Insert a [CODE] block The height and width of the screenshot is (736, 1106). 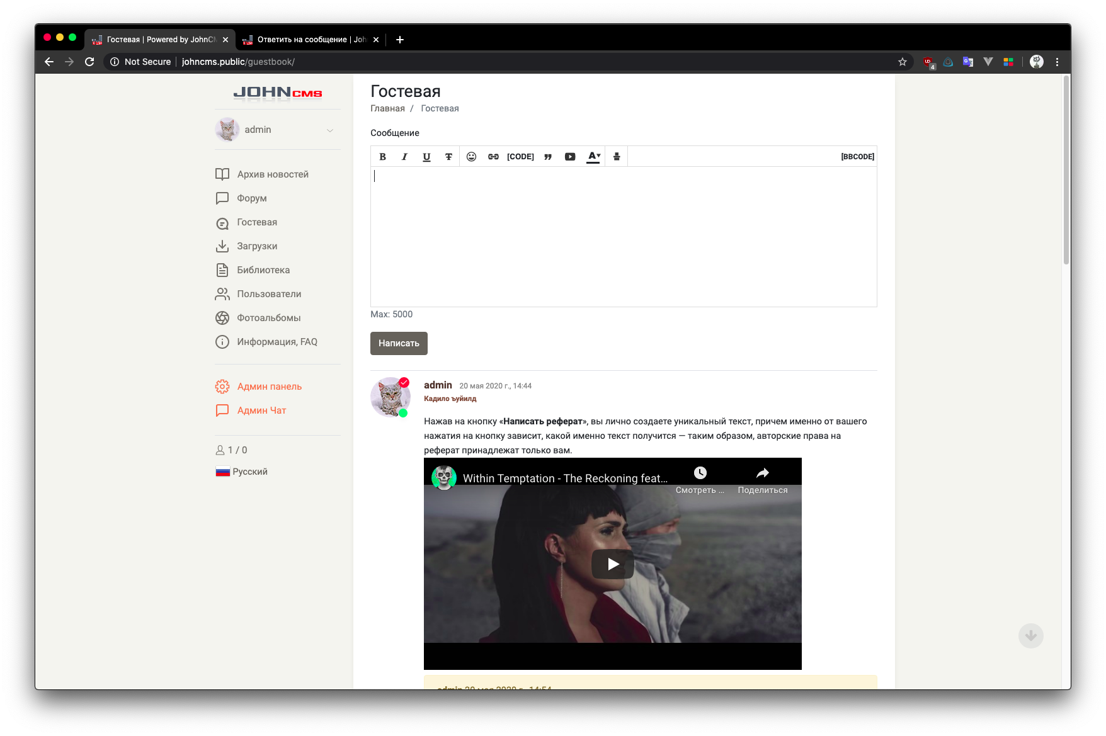[520, 157]
